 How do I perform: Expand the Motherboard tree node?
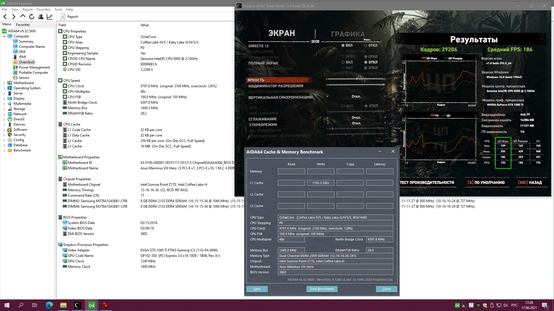(x=4, y=83)
